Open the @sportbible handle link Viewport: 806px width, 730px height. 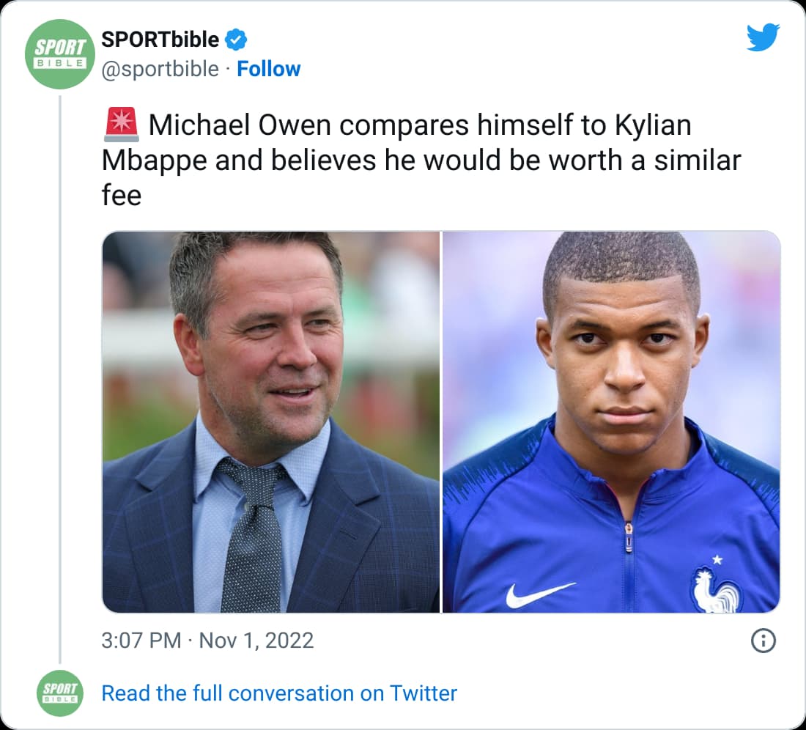click(160, 69)
